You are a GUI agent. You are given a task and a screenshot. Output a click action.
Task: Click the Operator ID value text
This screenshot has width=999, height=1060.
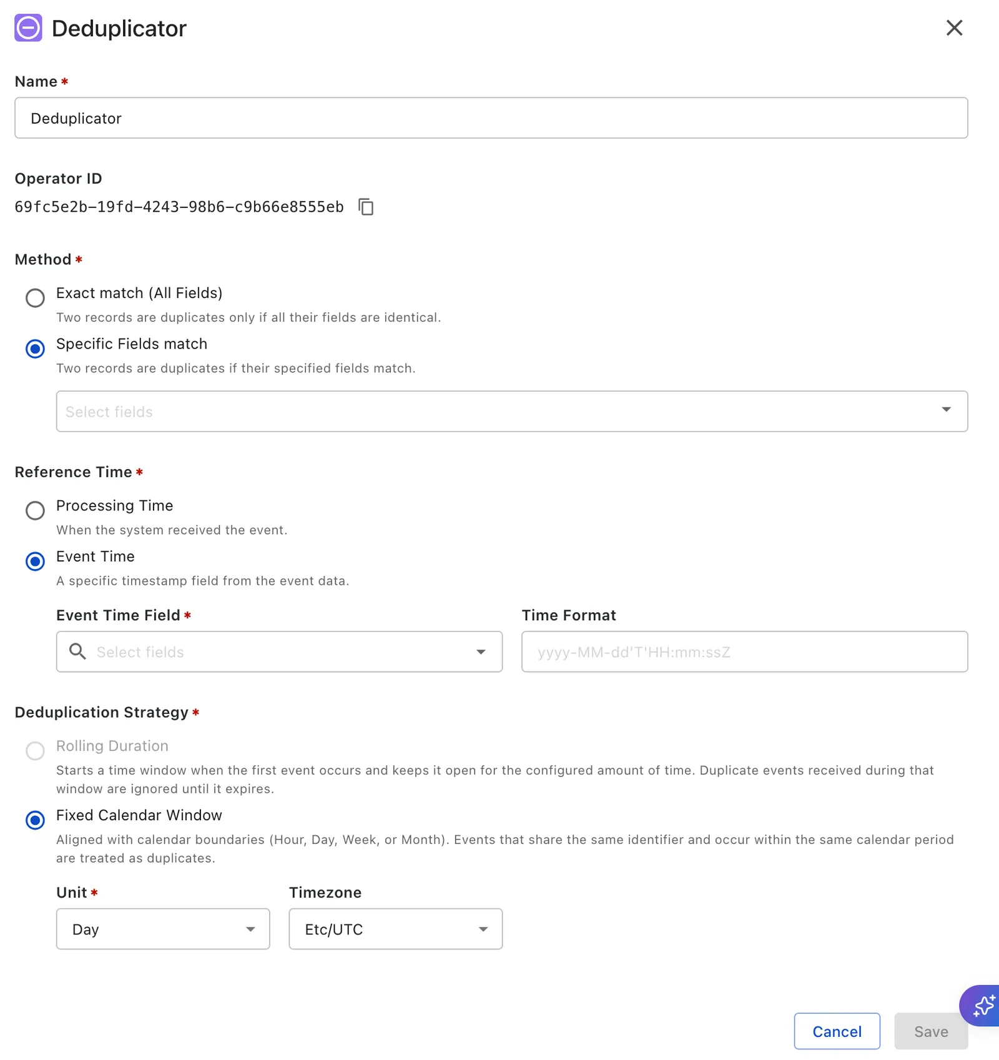[x=179, y=207]
